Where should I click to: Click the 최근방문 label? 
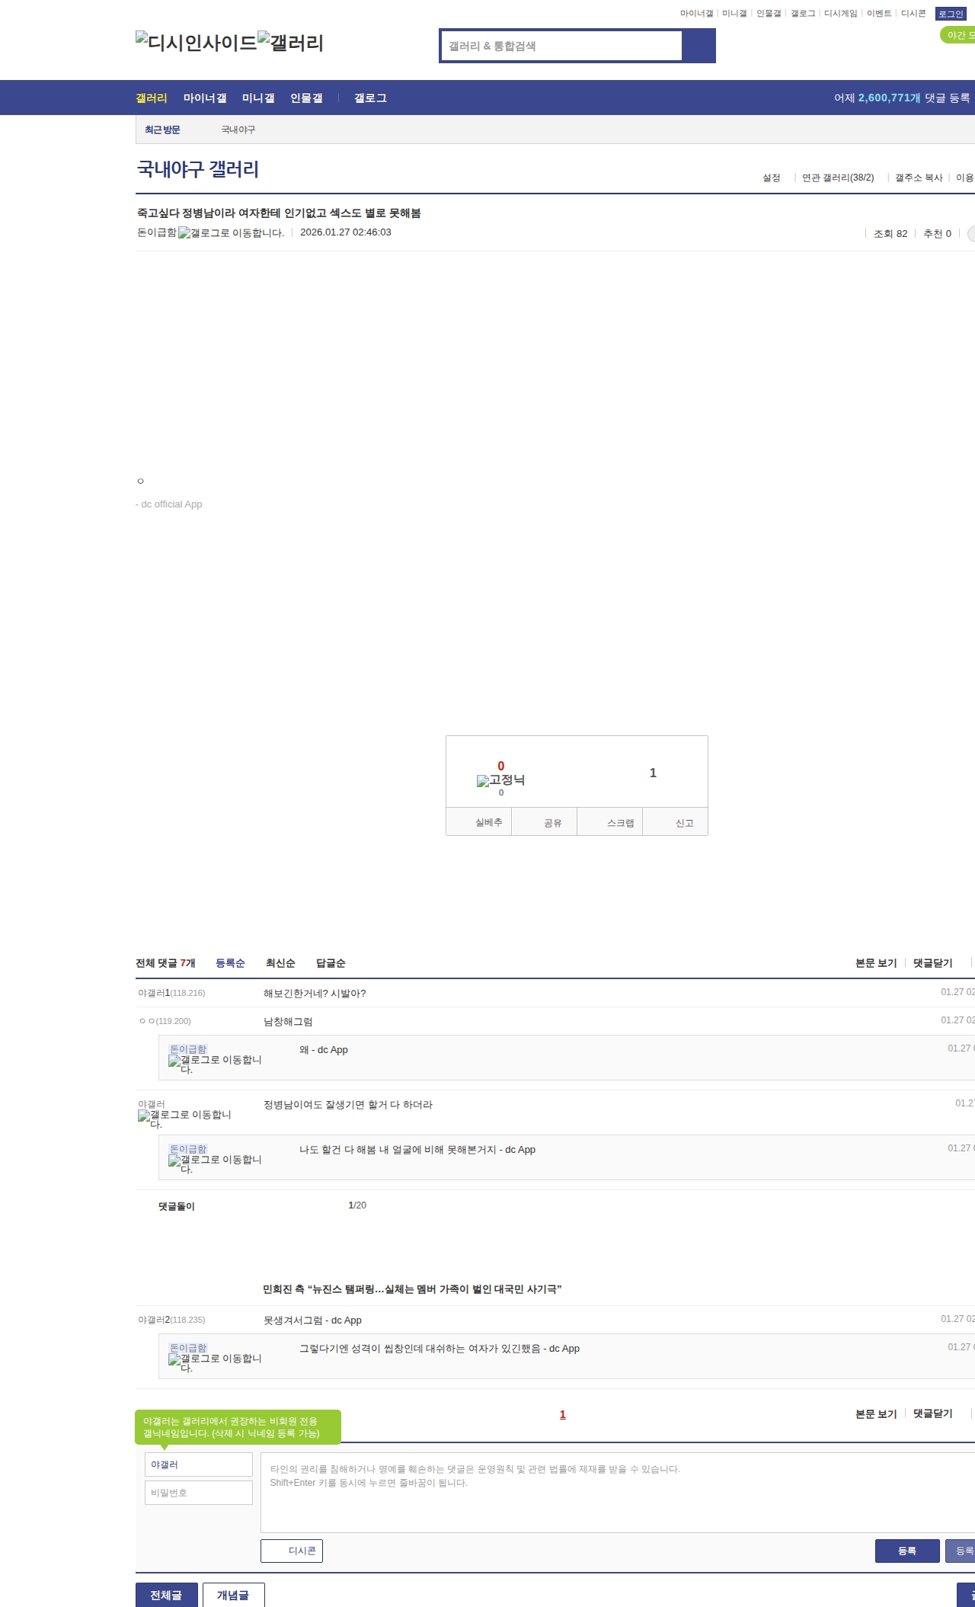click(x=162, y=130)
